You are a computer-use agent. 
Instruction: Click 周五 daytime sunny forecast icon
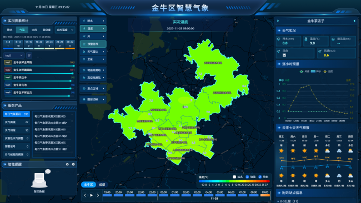(x=281, y=151)
